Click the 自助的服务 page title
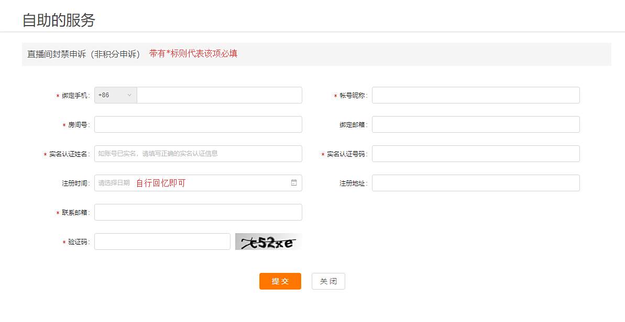Image resolution: width=625 pixels, height=322 pixels. [x=59, y=20]
